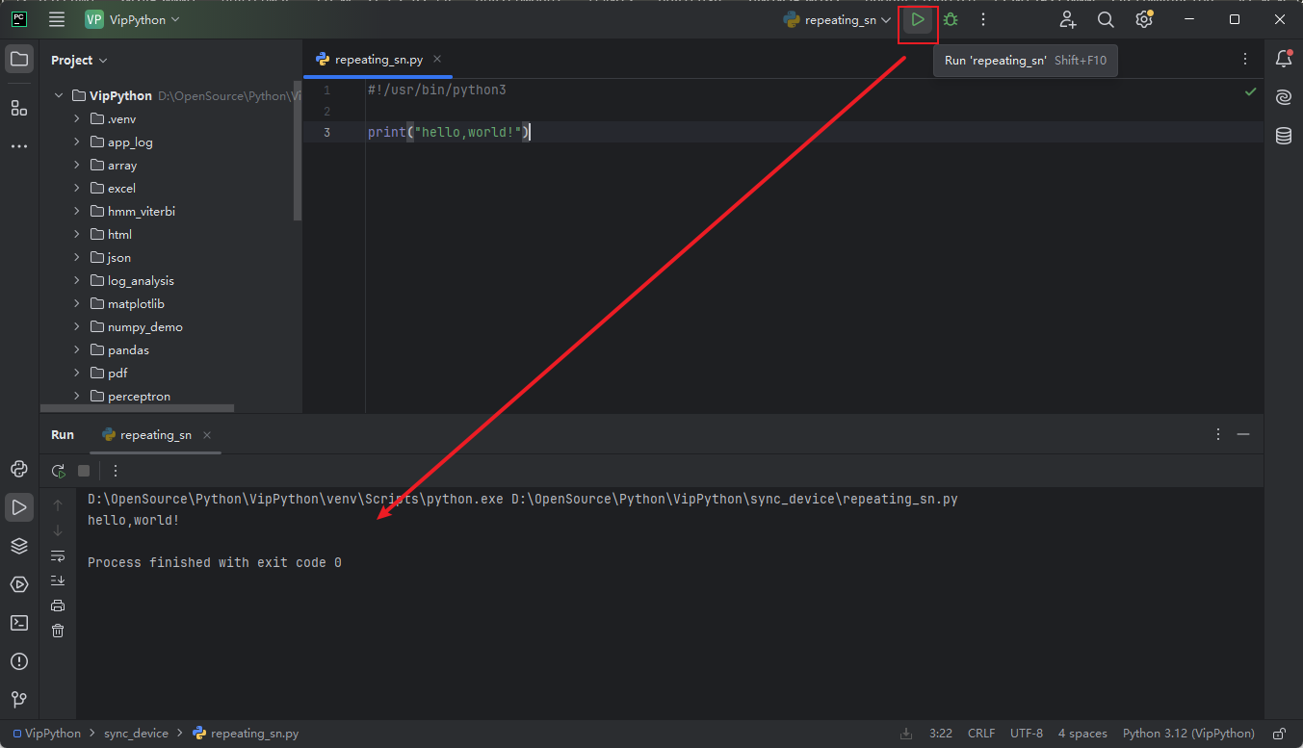This screenshot has width=1303, height=748.
Task: Expand the app_log folder
Action: pyautogui.click(x=77, y=142)
